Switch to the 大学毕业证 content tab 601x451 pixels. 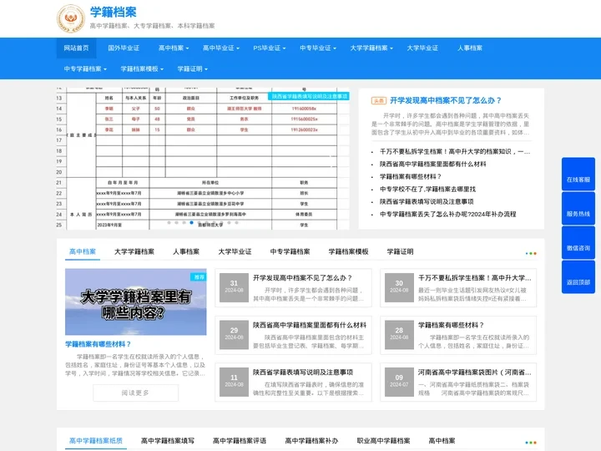click(x=235, y=251)
